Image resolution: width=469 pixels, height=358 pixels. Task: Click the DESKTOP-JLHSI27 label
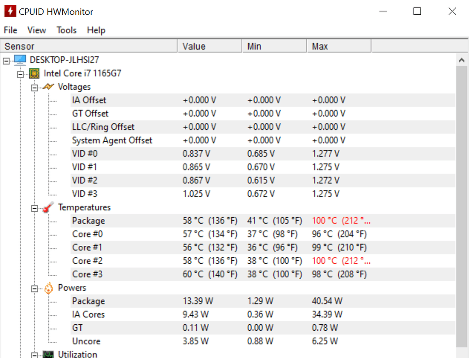click(x=65, y=60)
